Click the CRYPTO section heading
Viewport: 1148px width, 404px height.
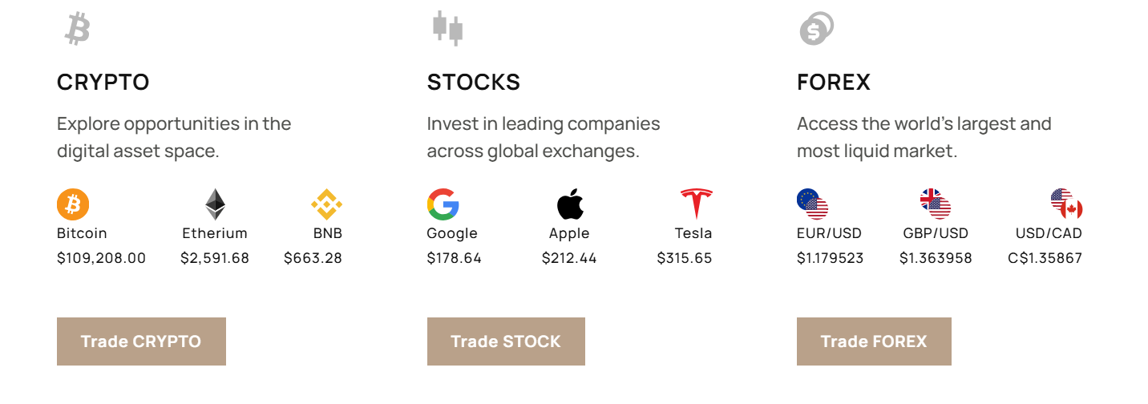pyautogui.click(x=103, y=82)
